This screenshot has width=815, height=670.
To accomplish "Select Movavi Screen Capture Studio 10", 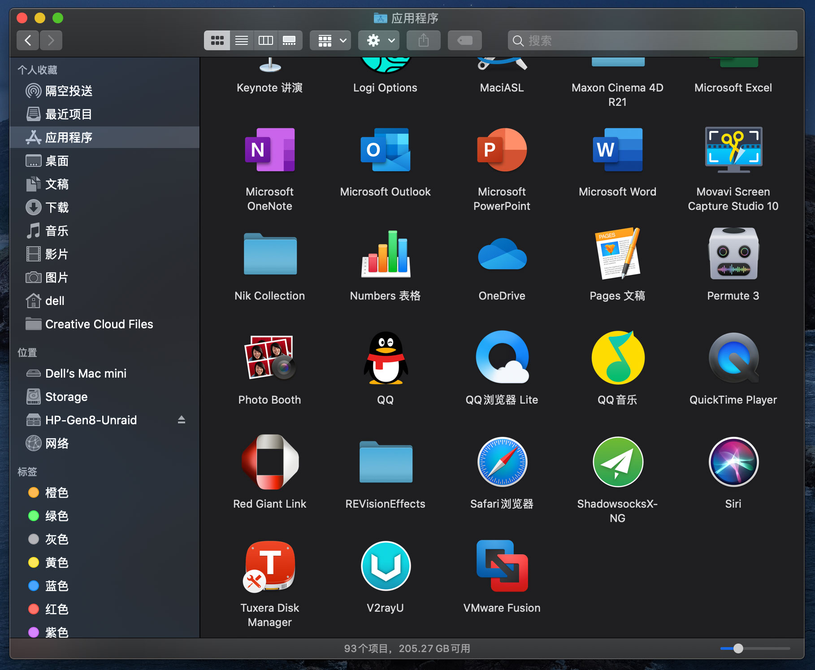I will coord(733,150).
